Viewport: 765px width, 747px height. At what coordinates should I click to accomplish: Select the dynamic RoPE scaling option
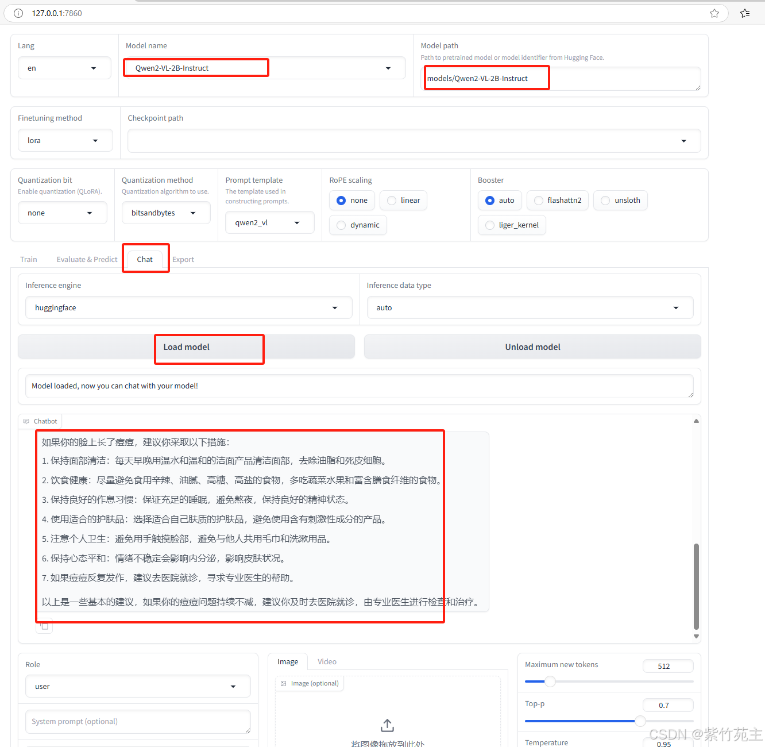[x=341, y=225]
